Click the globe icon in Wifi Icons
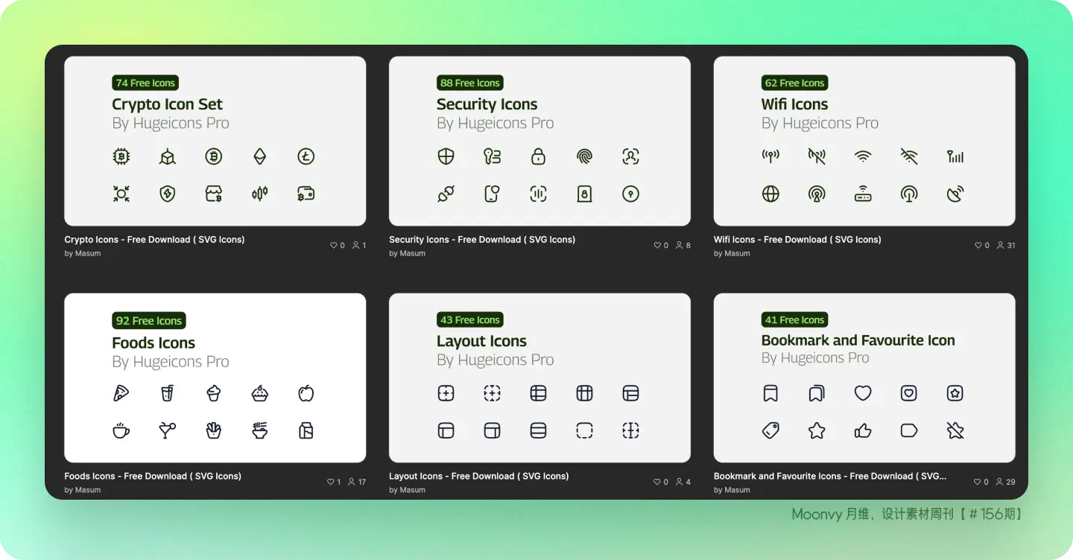Screen dimensions: 1073x560 click(x=770, y=194)
